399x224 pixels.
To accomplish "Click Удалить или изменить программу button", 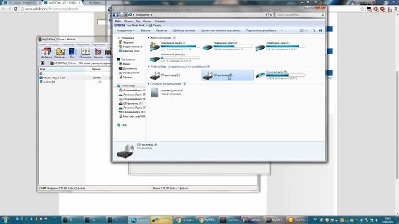I will [x=220, y=30].
